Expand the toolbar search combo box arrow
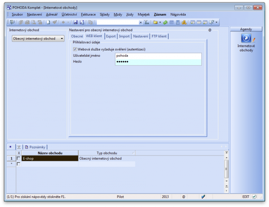This screenshot has width=269, height=207. click(140, 22)
